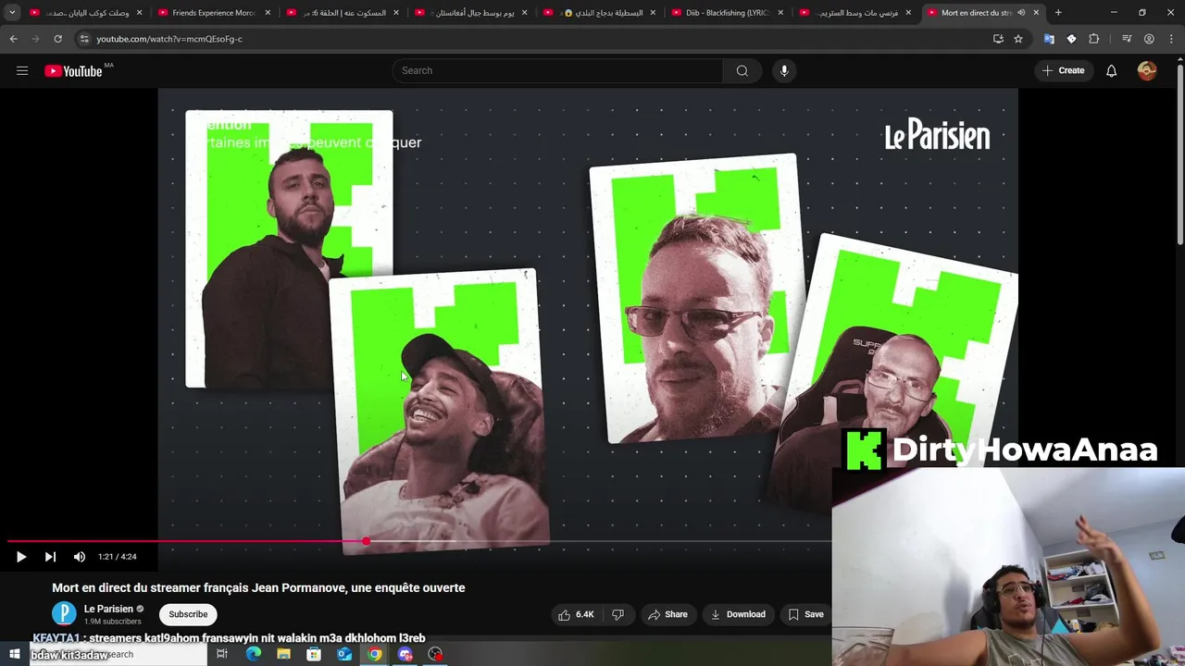Viewport: 1185px width, 666px height.
Task: Click the Create button
Action: tap(1063, 70)
